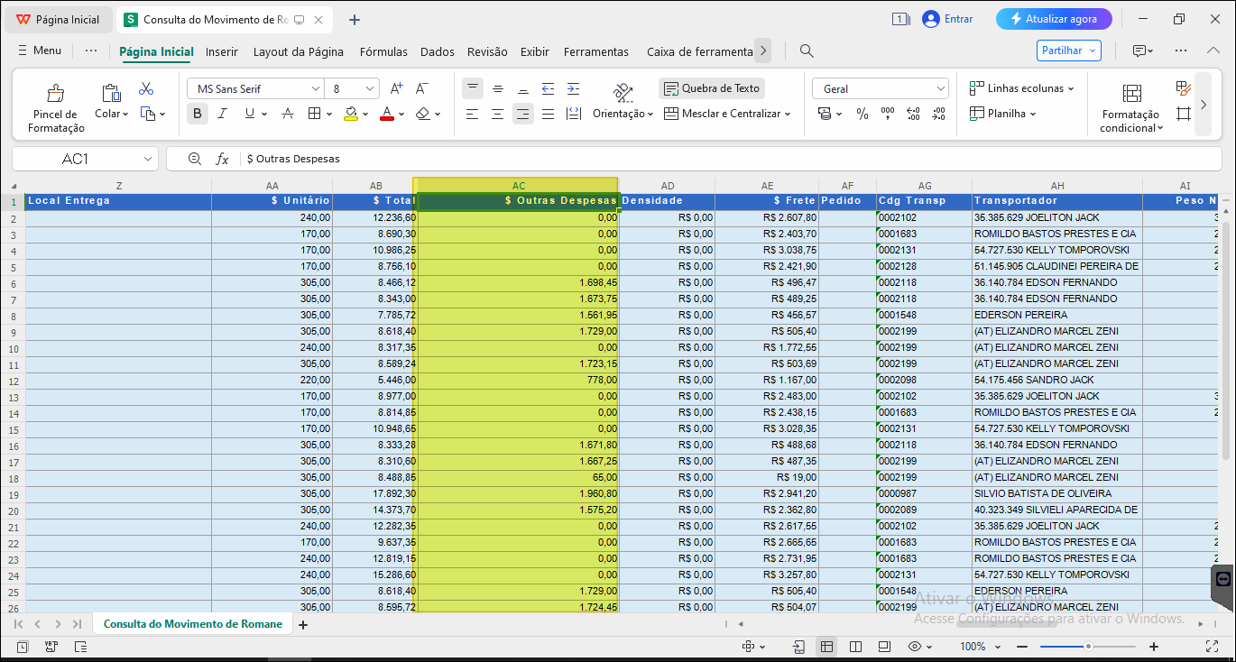Toggle Underline formatting
The image size is (1236, 662).
pos(250,114)
